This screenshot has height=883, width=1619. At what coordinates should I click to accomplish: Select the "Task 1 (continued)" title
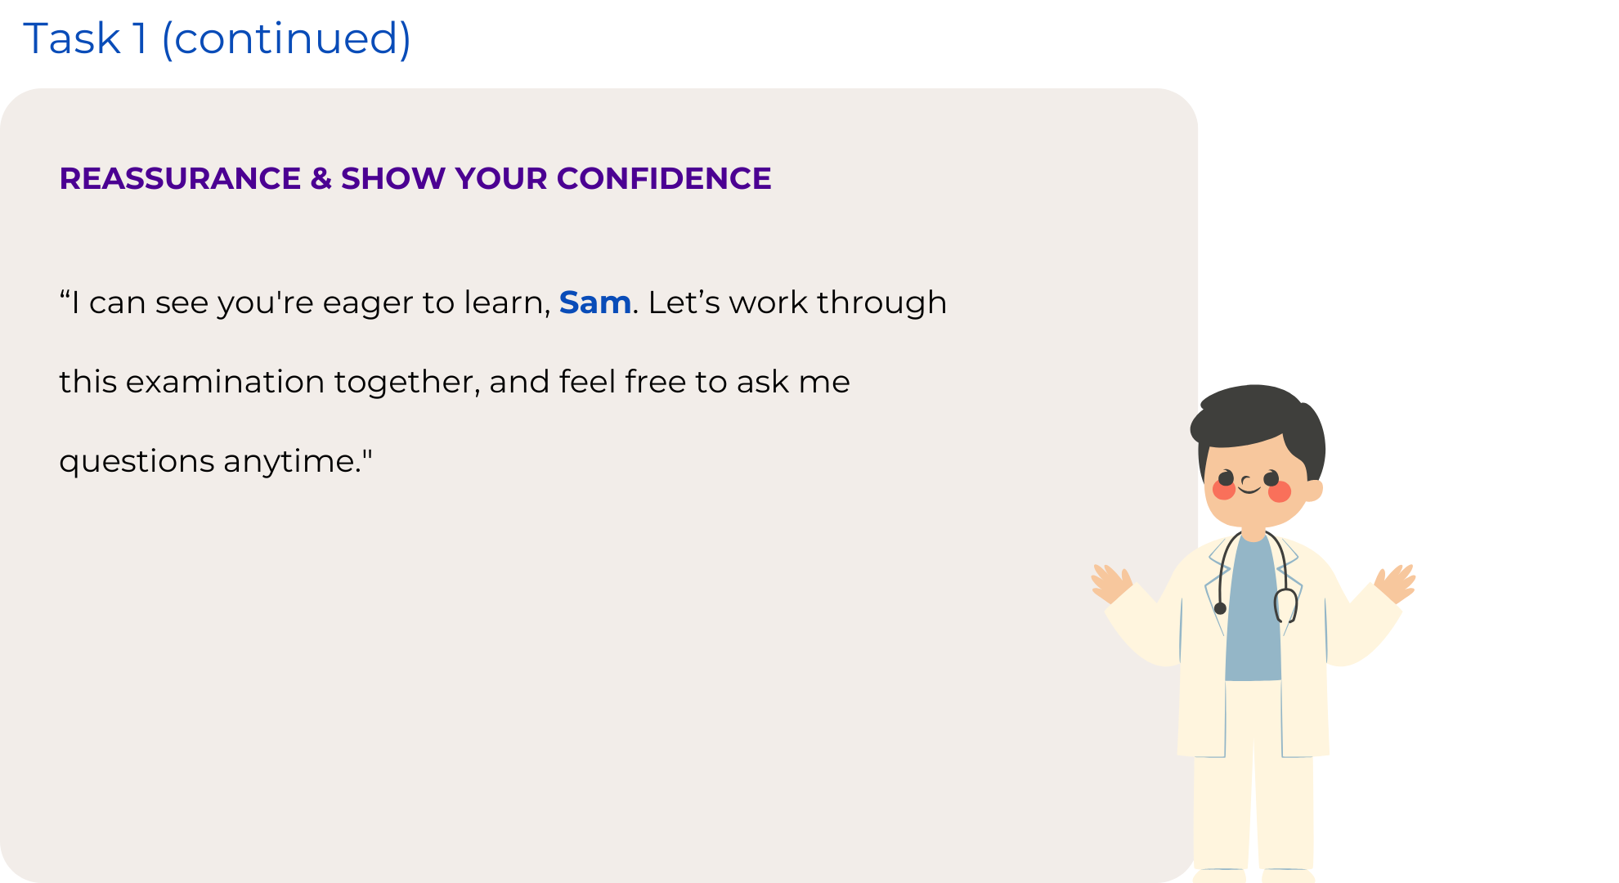[x=217, y=38]
